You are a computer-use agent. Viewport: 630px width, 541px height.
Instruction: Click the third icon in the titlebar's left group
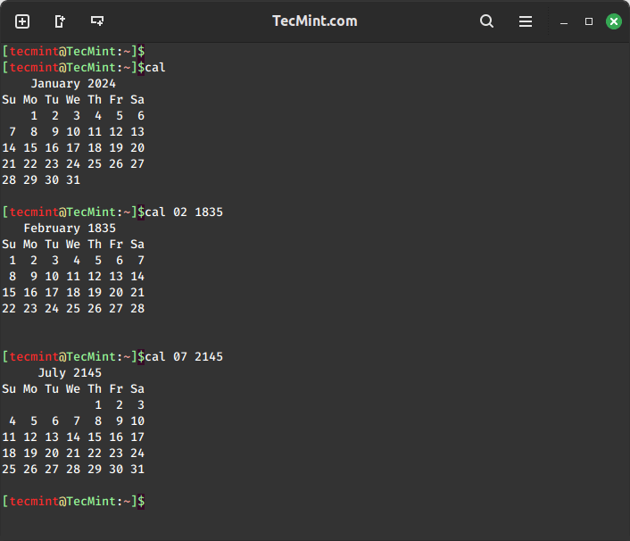click(97, 21)
